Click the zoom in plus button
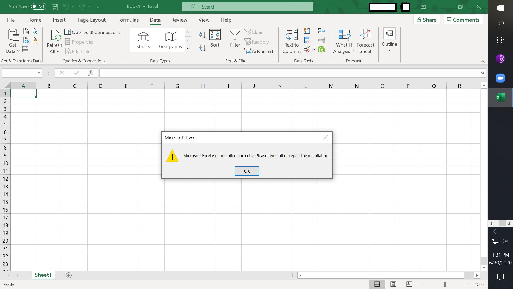Screen dimensions: 513x289 click(x=468, y=284)
